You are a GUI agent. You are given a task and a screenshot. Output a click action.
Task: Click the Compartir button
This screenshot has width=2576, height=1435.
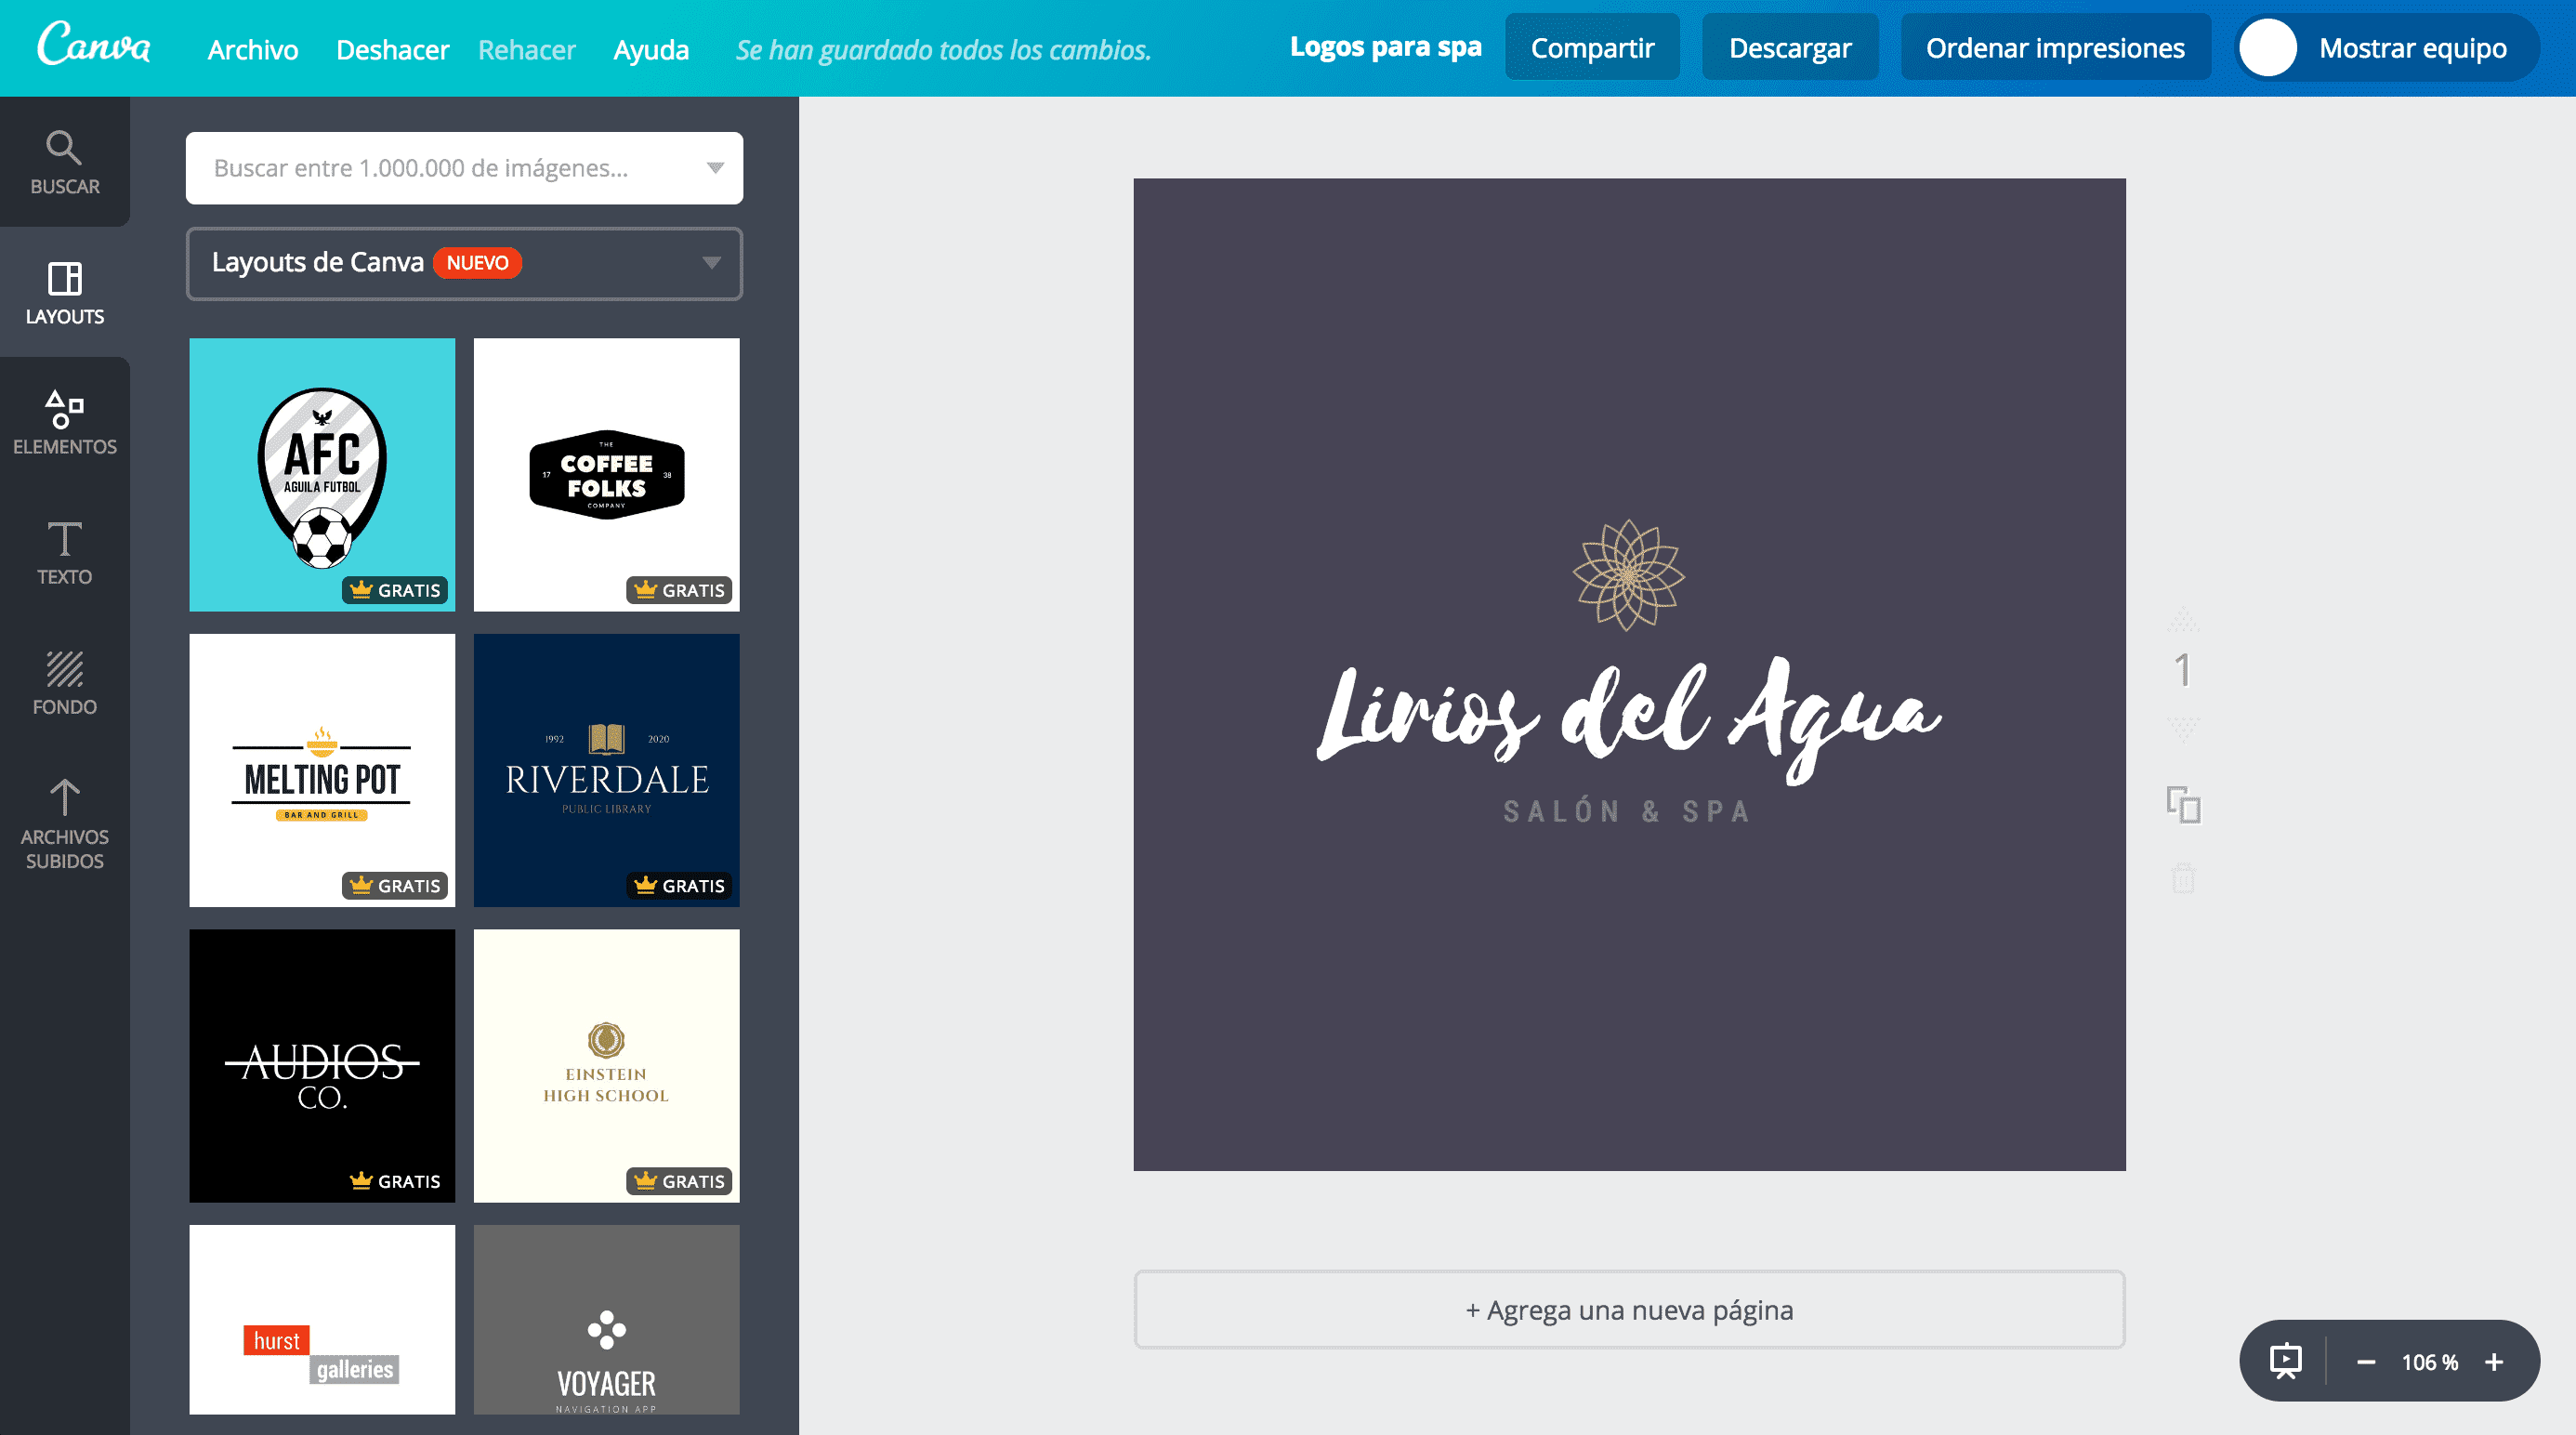coord(1592,47)
